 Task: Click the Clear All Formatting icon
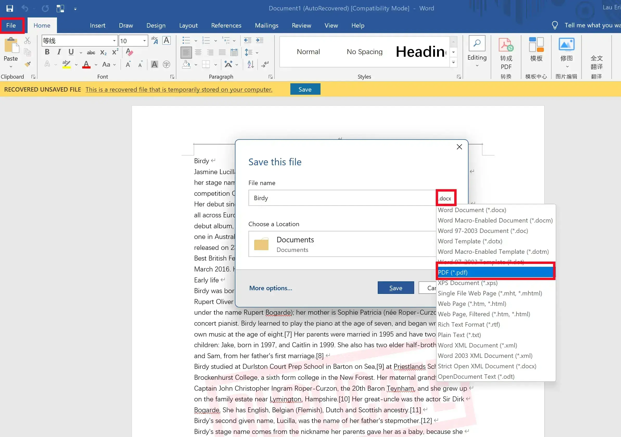[130, 52]
